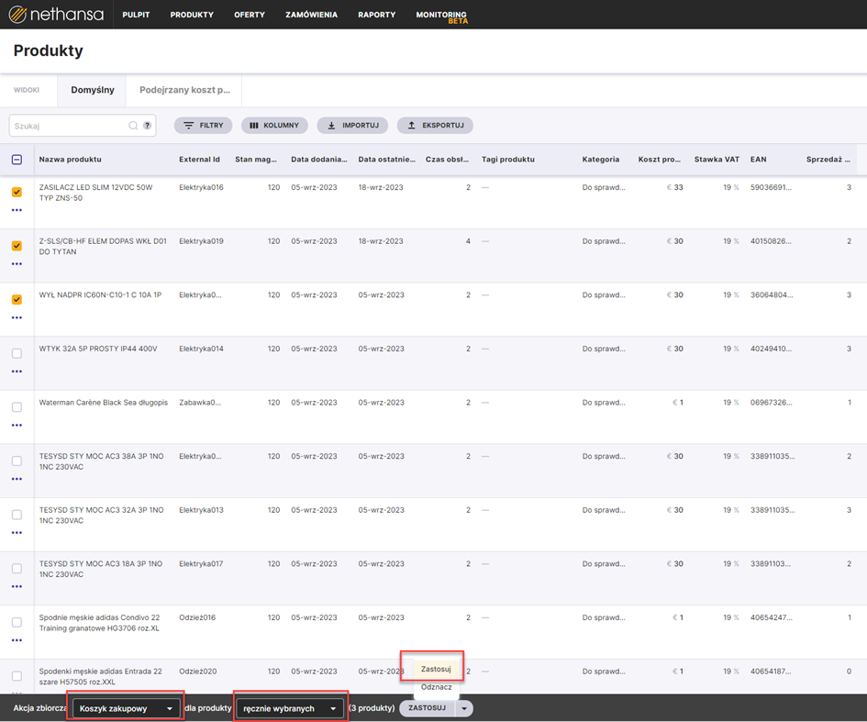Screen dimensions: 867x722
Task: Open PULPIT in top navigation
Action: coord(136,15)
